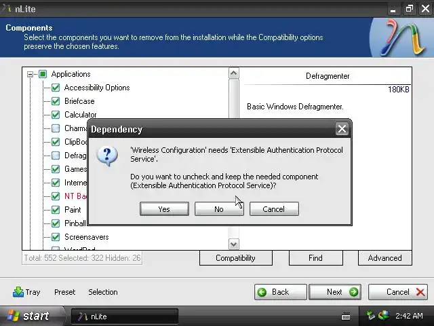The image size is (434, 326).
Task: Select the Briefcase row text
Action: [79, 101]
